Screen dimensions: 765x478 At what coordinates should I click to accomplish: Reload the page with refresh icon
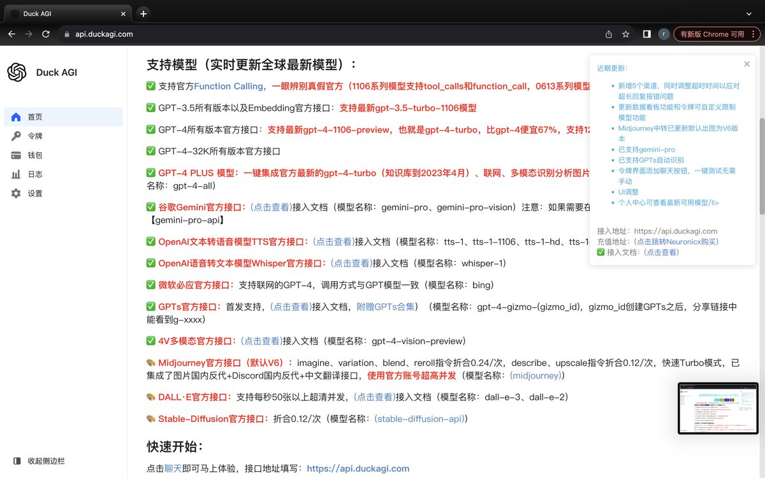[x=46, y=34]
